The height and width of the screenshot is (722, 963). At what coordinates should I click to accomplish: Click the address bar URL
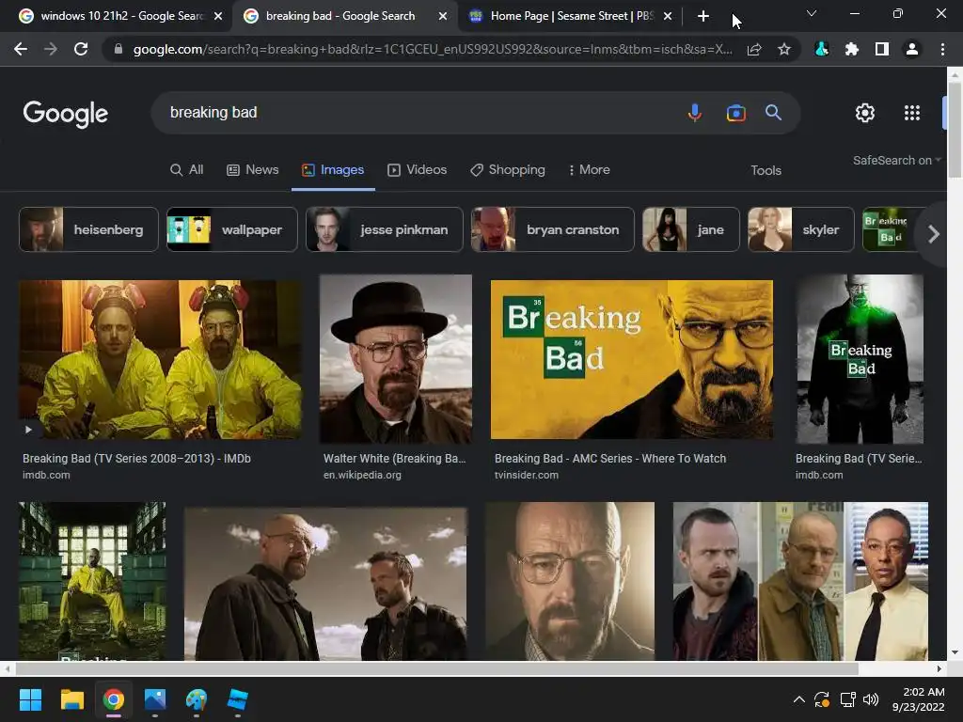coord(433,49)
